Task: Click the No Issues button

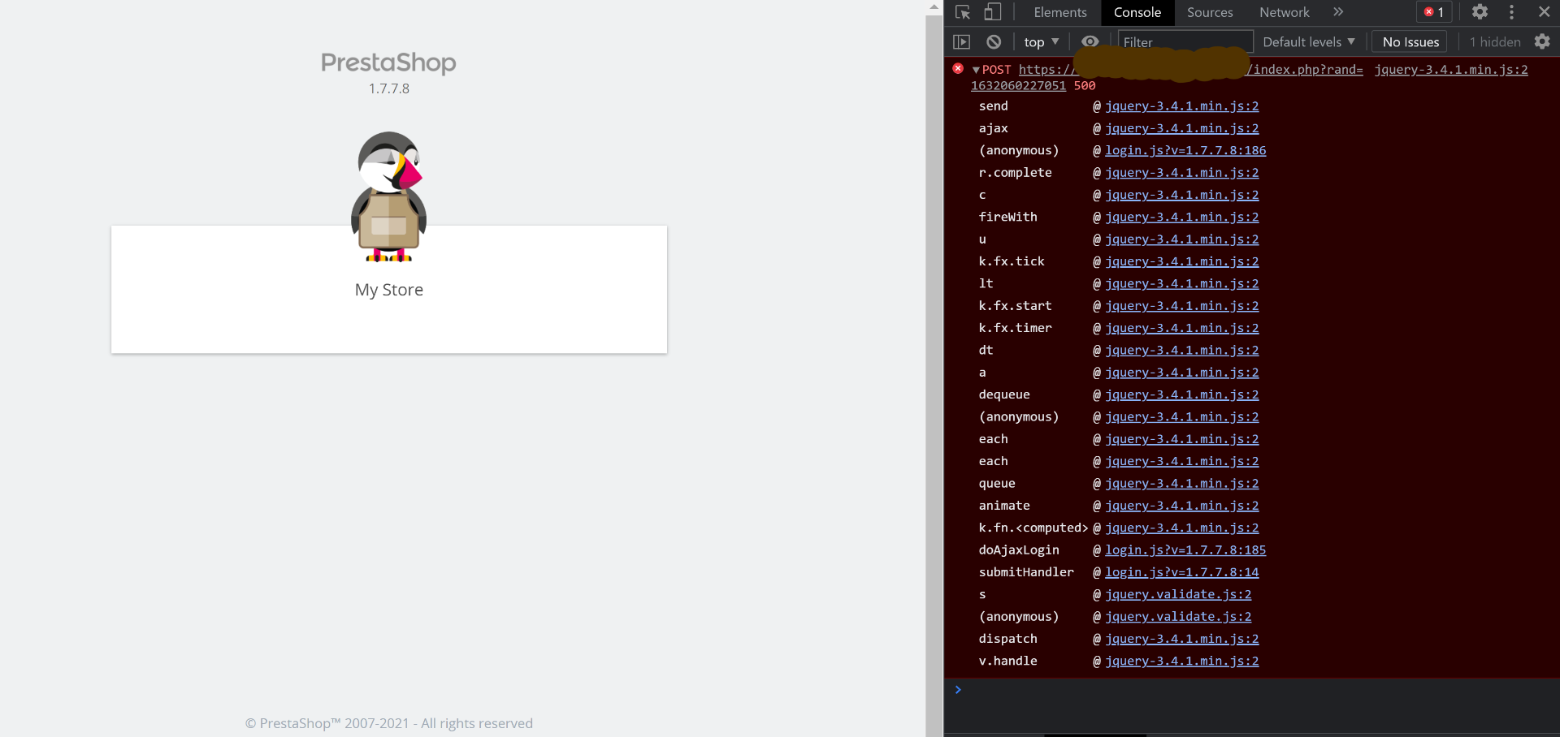Action: pyautogui.click(x=1410, y=42)
